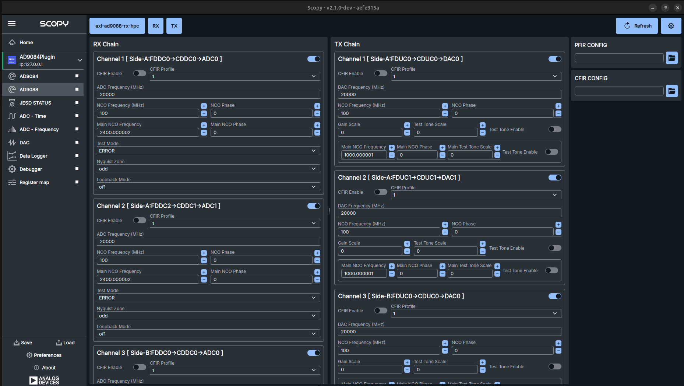This screenshot has height=386, width=684.
Task: Browse for CFIR CONFIG file folder icon
Action: pyautogui.click(x=672, y=91)
